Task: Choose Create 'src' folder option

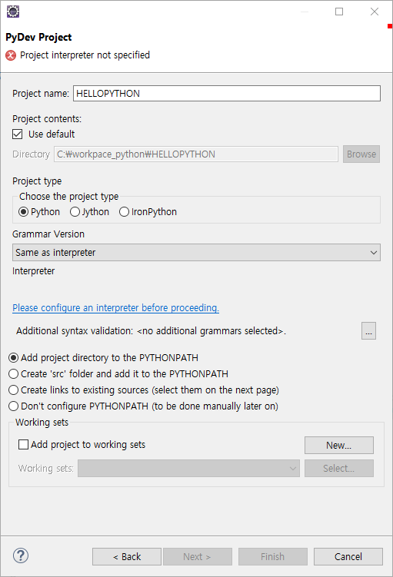Action: 118,374
